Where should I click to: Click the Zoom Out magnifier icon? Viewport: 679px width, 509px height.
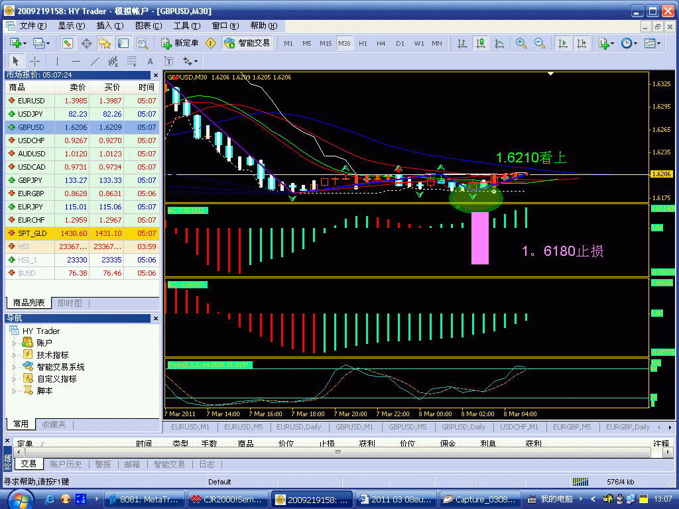(540, 43)
